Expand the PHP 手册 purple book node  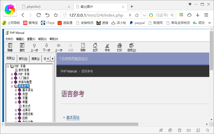[x=12, y=74]
